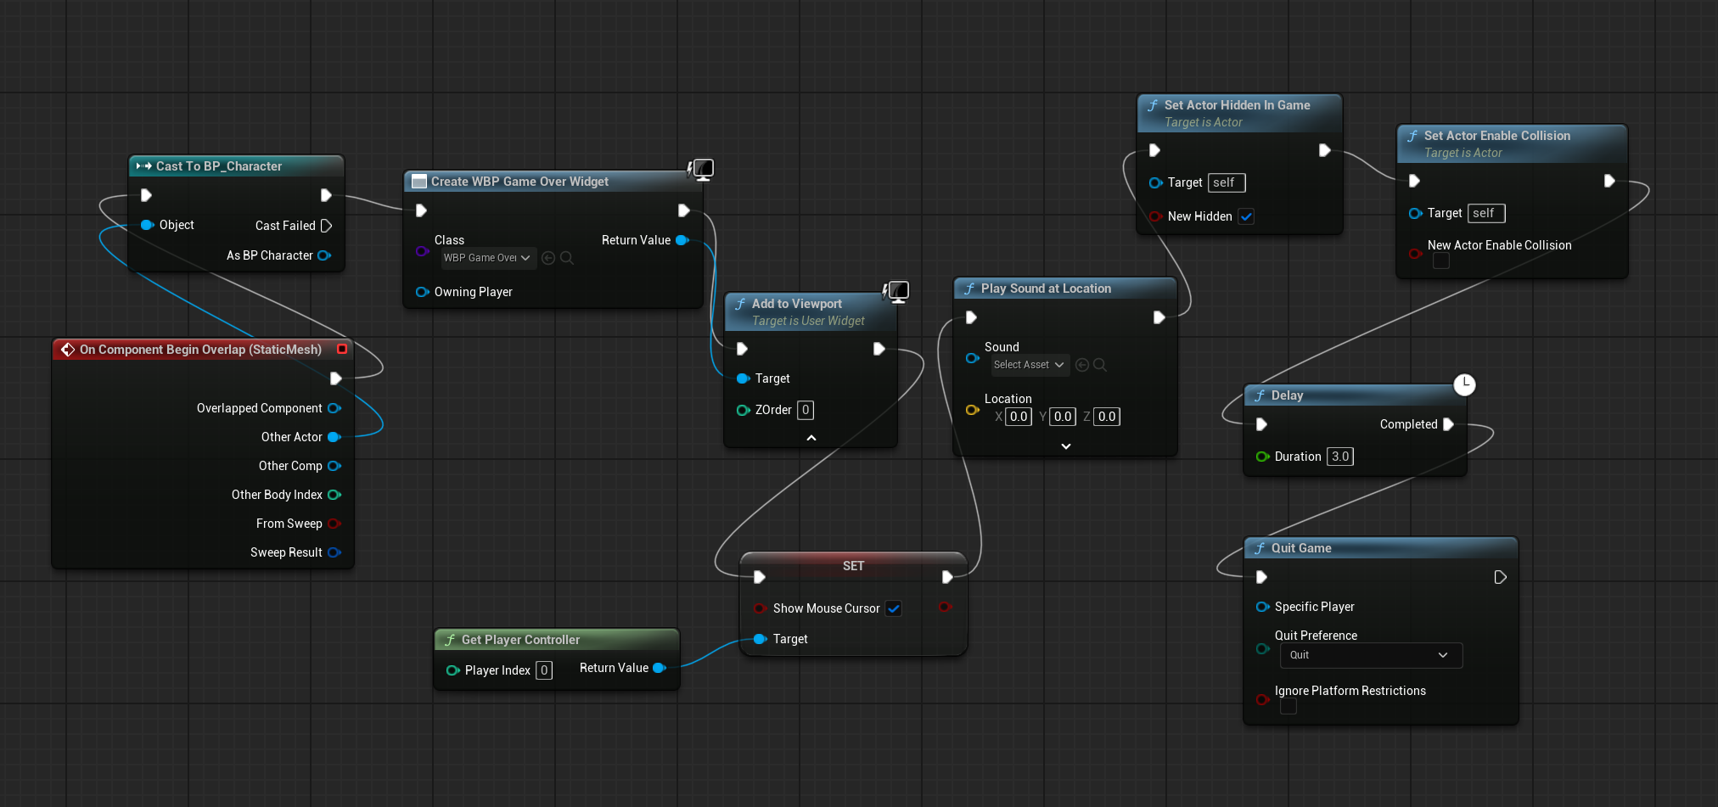The image size is (1718, 807).
Task: Click the Create Widget Class input pin
Action: coord(422,250)
